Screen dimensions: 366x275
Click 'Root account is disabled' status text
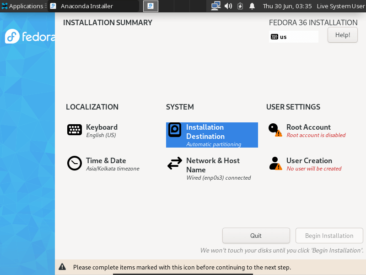(316, 135)
